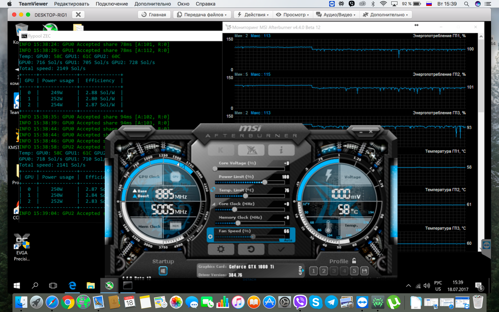Screen dimensions: 499x312
Task: Click the Power Limit slider handle
Action: pyautogui.click(x=265, y=182)
